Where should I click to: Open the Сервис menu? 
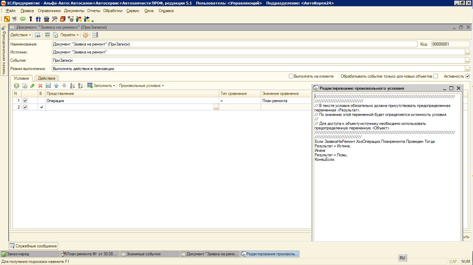(133, 11)
